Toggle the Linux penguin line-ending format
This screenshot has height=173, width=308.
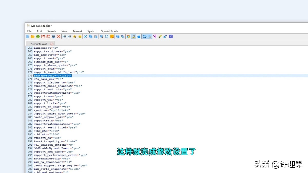134,37
